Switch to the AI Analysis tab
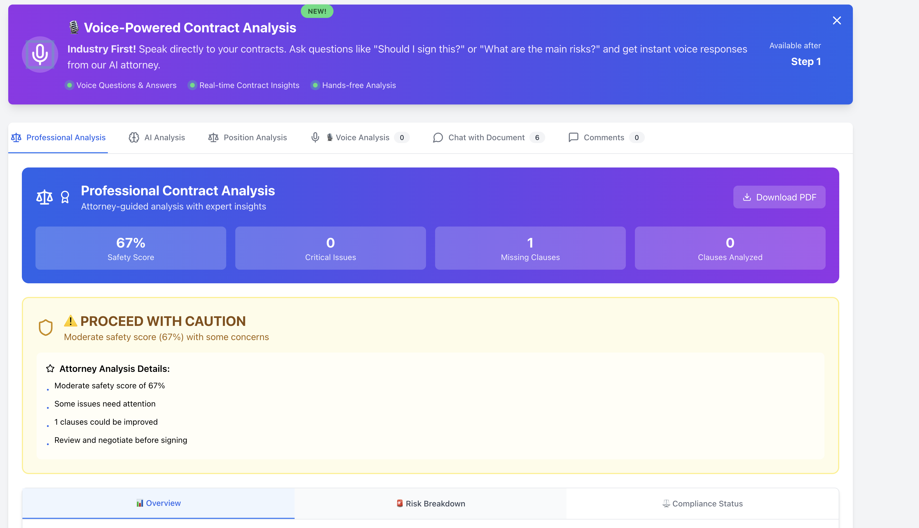Image resolution: width=919 pixels, height=528 pixels. 157,137
